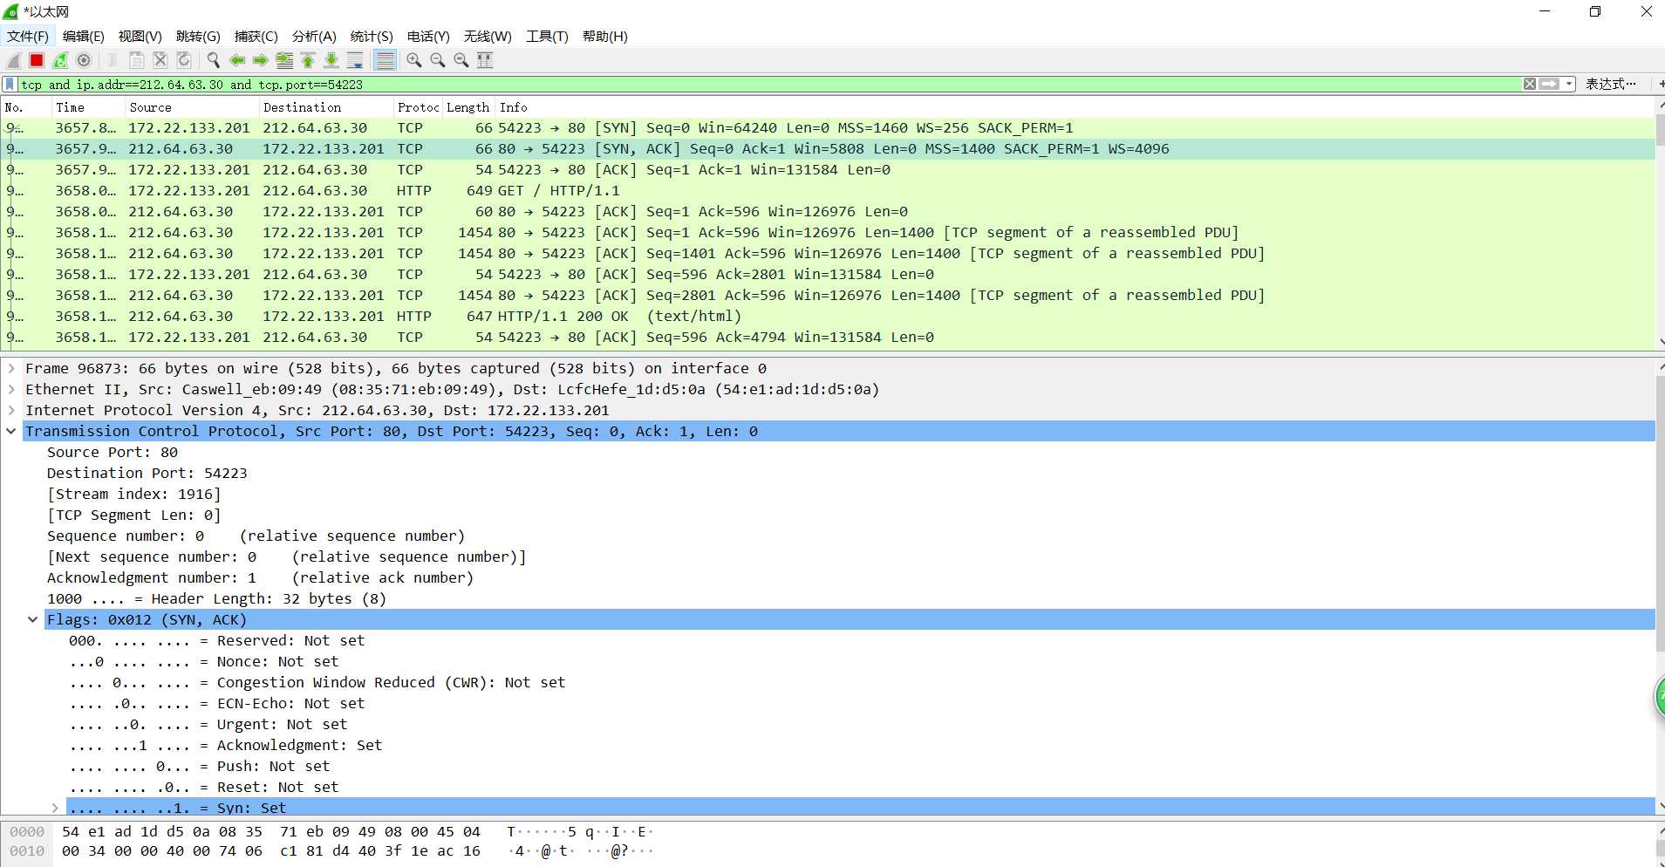Collapse the Transmission Control Protocol section
Image resolution: width=1665 pixels, height=867 pixels.
[x=11, y=431]
